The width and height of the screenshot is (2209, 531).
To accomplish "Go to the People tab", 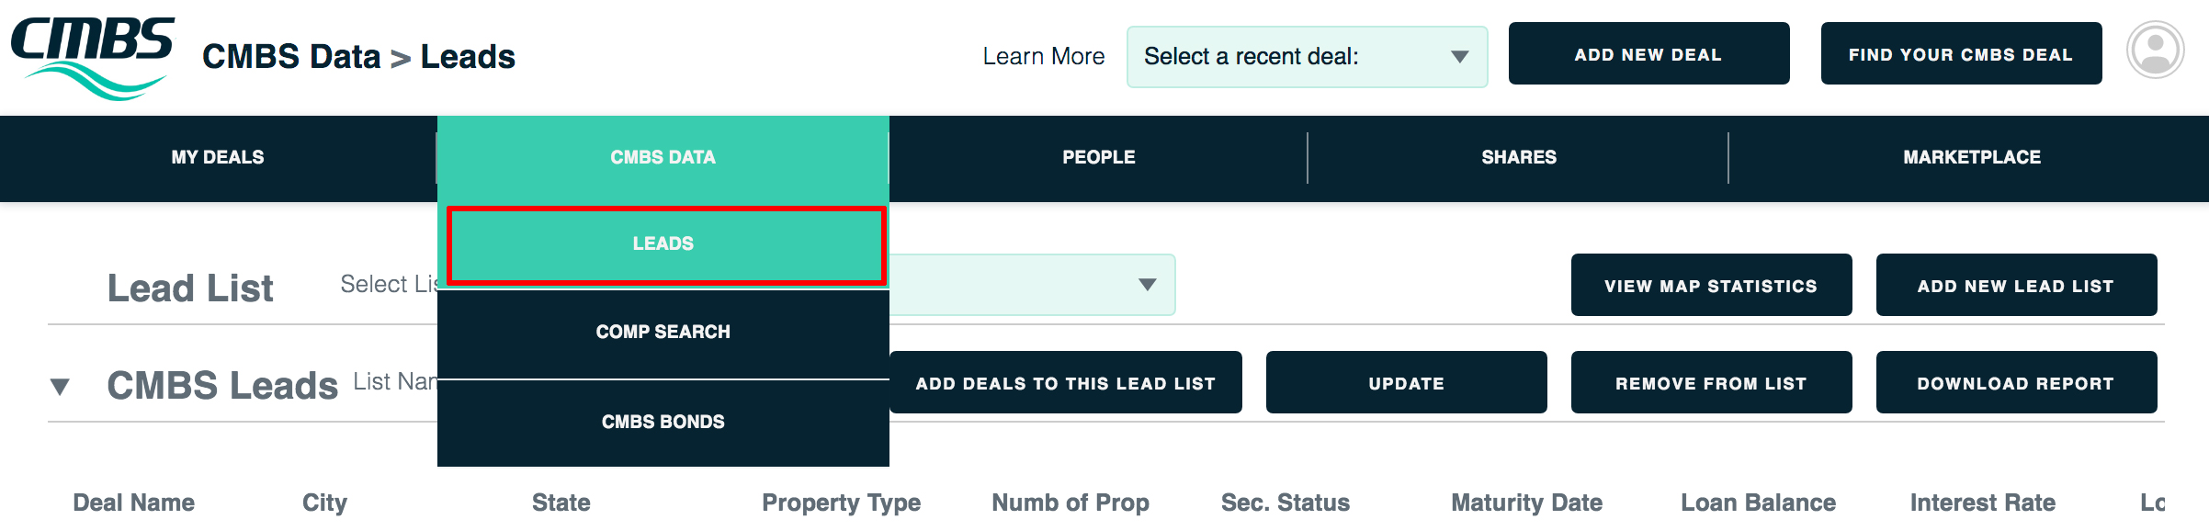I will click(x=1099, y=158).
